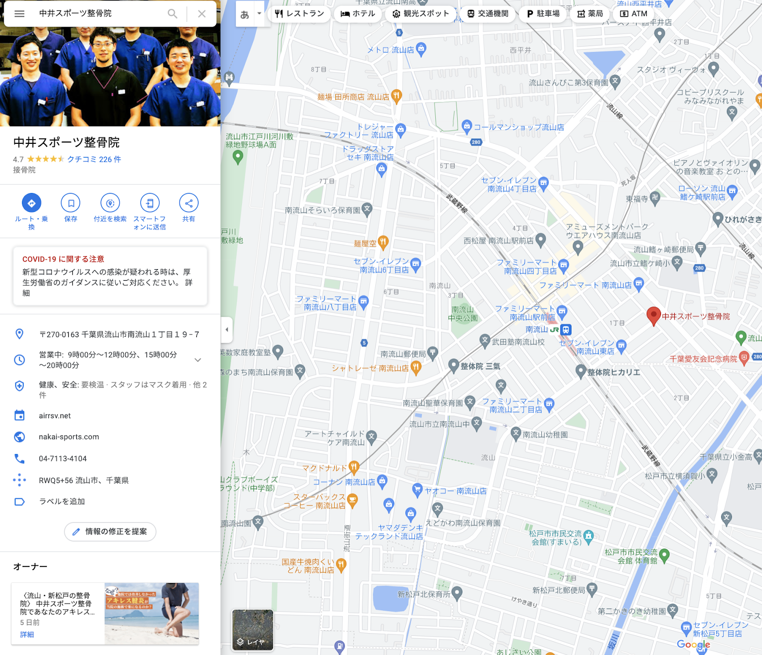Click the スターバックス コーヒー 南流山店 marker

[352, 500]
